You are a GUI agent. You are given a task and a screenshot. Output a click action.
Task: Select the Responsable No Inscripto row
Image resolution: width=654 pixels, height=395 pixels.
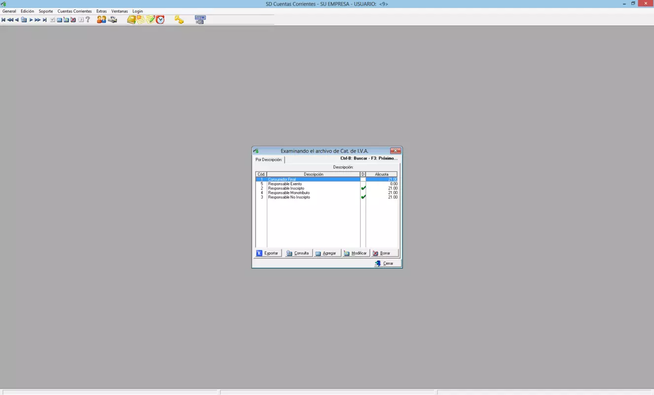(327, 197)
